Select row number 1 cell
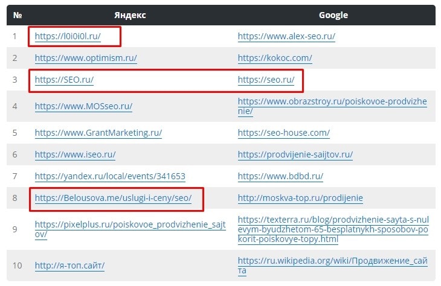The height and width of the screenshot is (286, 441). click(x=14, y=36)
